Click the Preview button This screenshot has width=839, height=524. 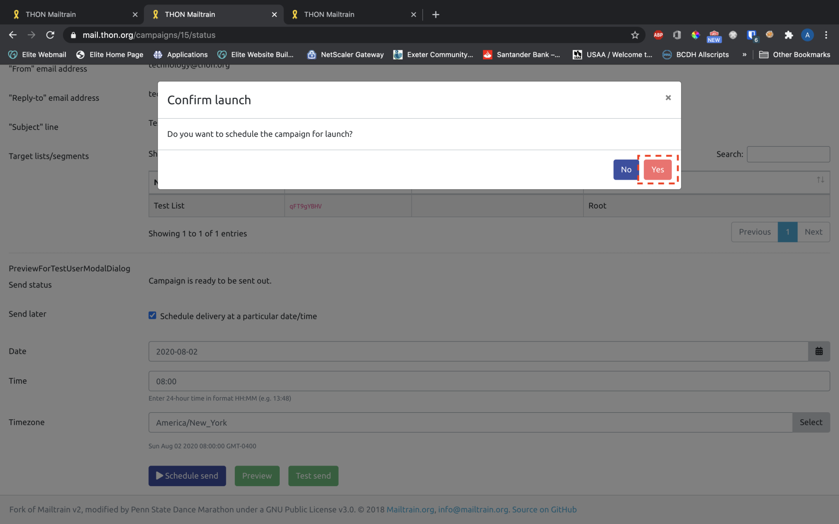point(257,476)
